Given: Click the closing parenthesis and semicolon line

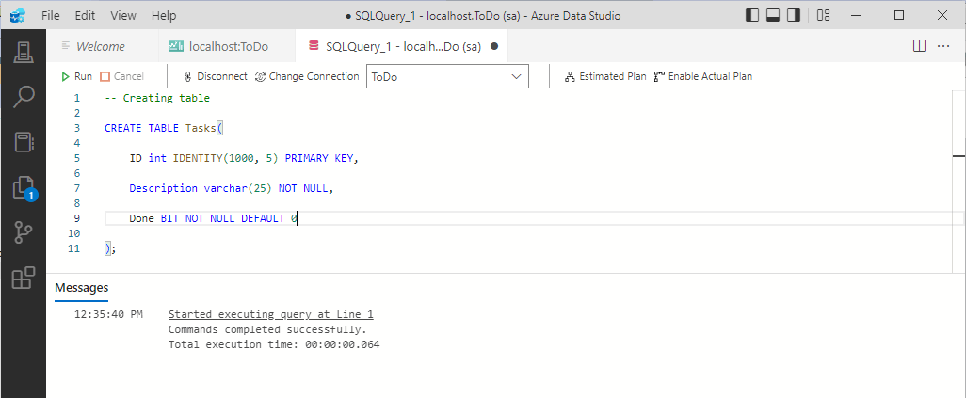Looking at the screenshot, I should 110,249.
